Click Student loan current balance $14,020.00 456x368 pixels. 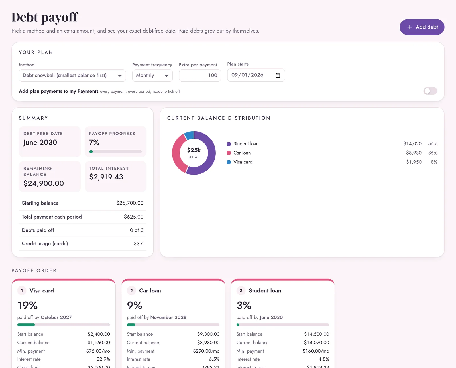pos(317,343)
